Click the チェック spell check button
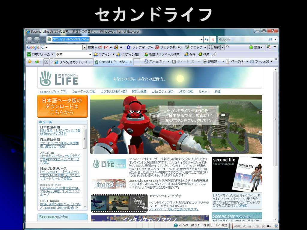This screenshot has width=307, height=230. pos(194,47)
